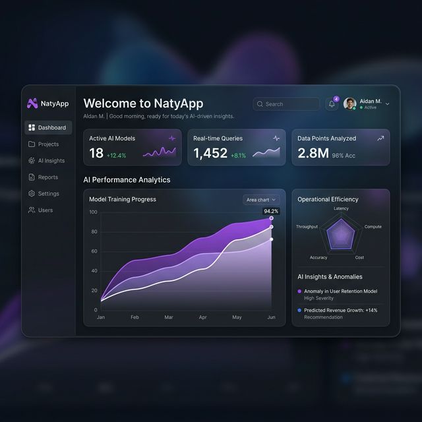Click the pulse icon on Real-time Queries

pyautogui.click(x=276, y=138)
